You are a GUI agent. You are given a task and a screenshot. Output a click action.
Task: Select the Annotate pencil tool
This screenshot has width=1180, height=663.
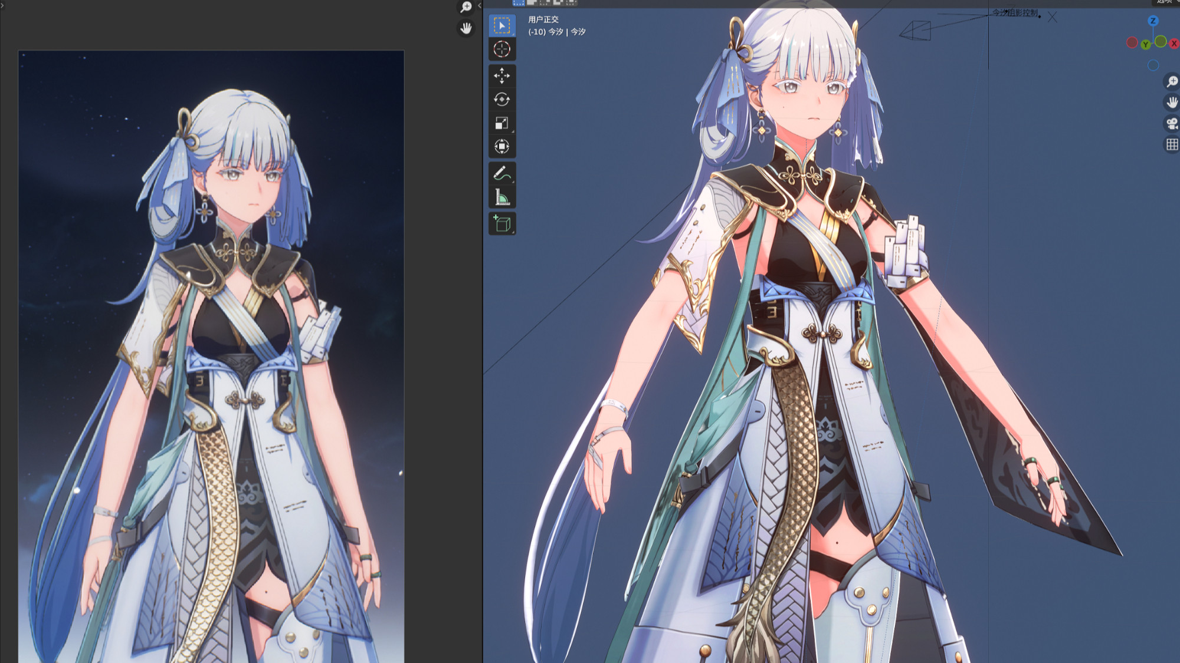(x=502, y=173)
